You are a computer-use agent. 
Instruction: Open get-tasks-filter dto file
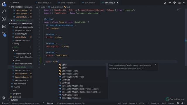24,57
